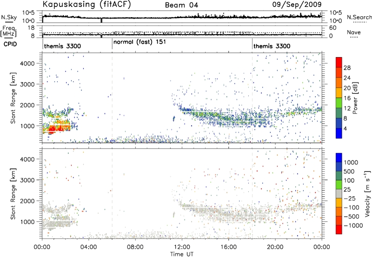Image resolution: width=372 pixels, height=257 pixels.
Task: Click the short echo streak near 11:20 in power panel
Action: tap(173, 118)
